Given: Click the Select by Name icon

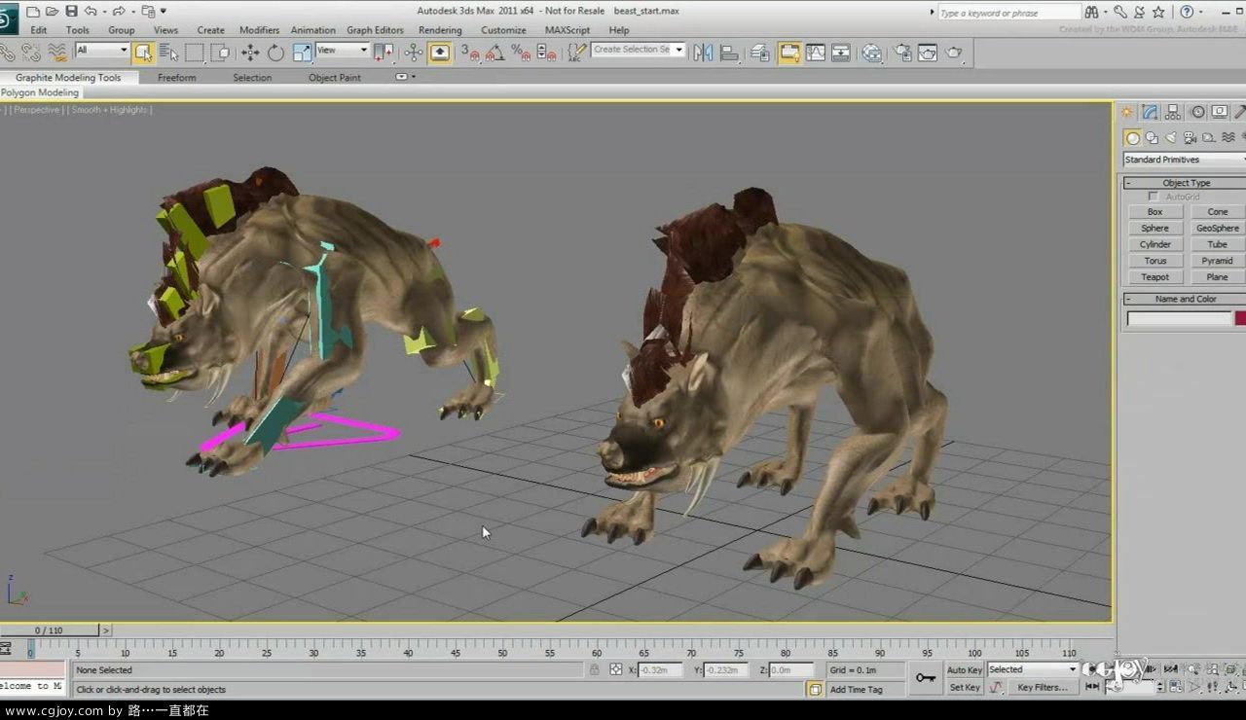Looking at the screenshot, I should (x=168, y=53).
